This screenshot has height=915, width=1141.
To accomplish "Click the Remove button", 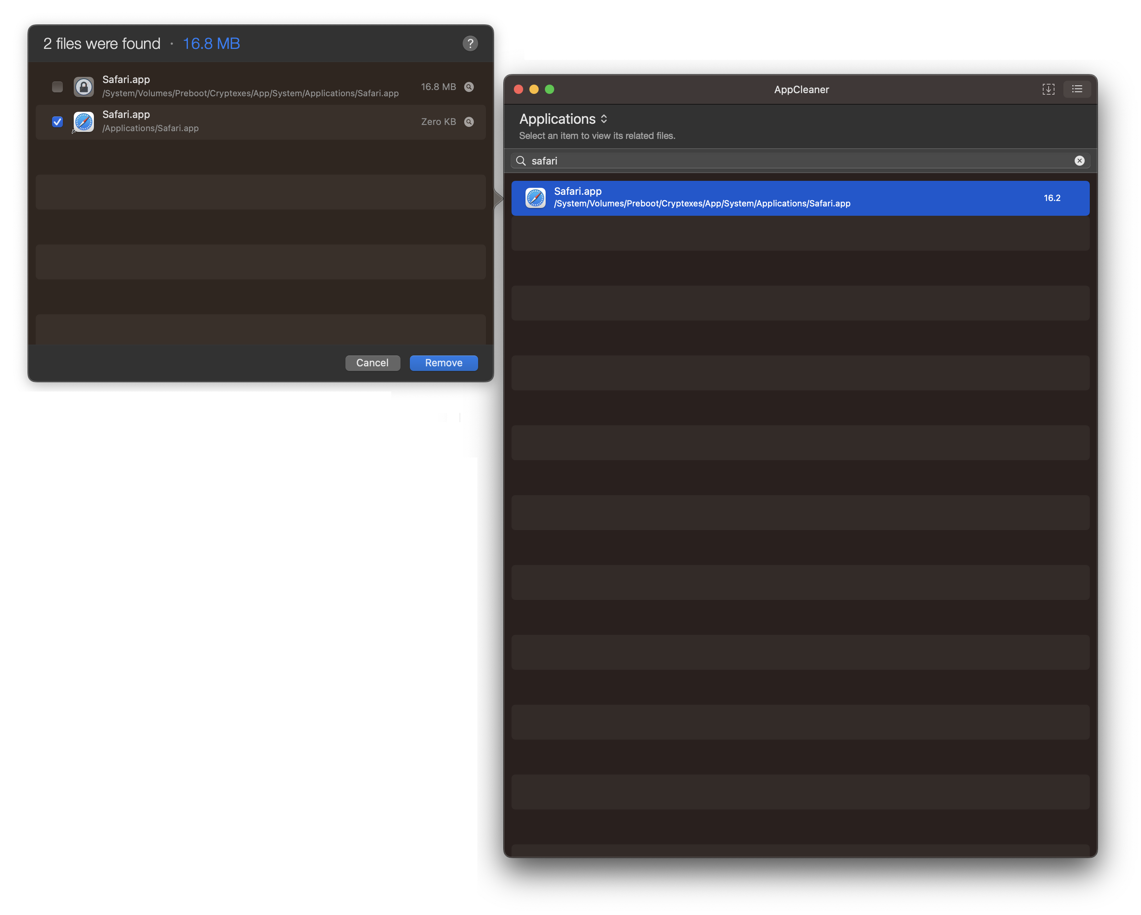I will [x=444, y=363].
